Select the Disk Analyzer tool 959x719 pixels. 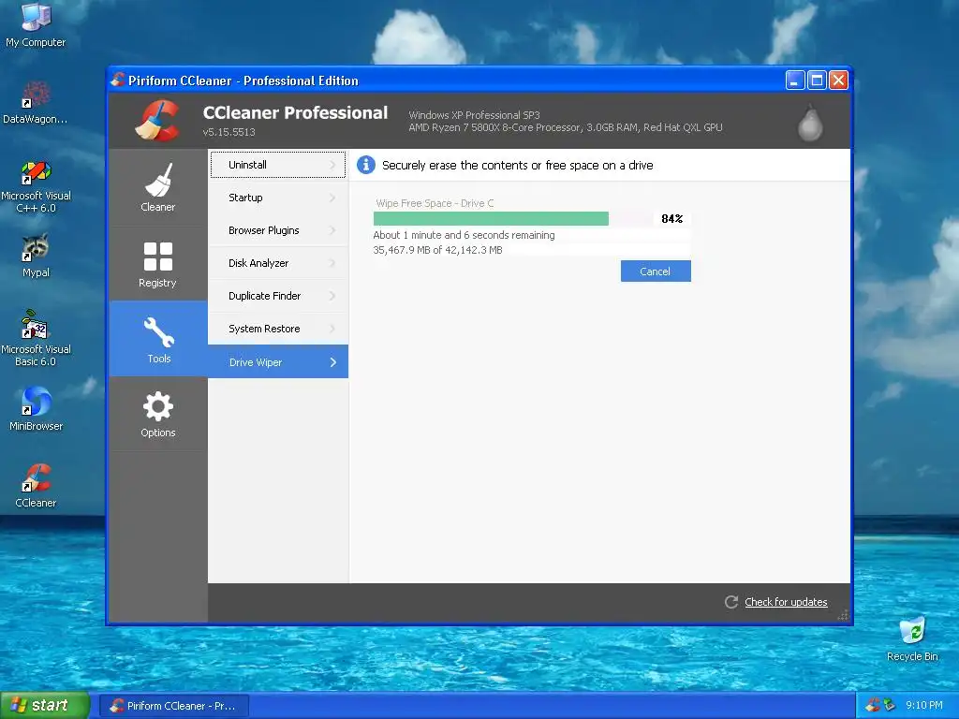tap(277, 263)
